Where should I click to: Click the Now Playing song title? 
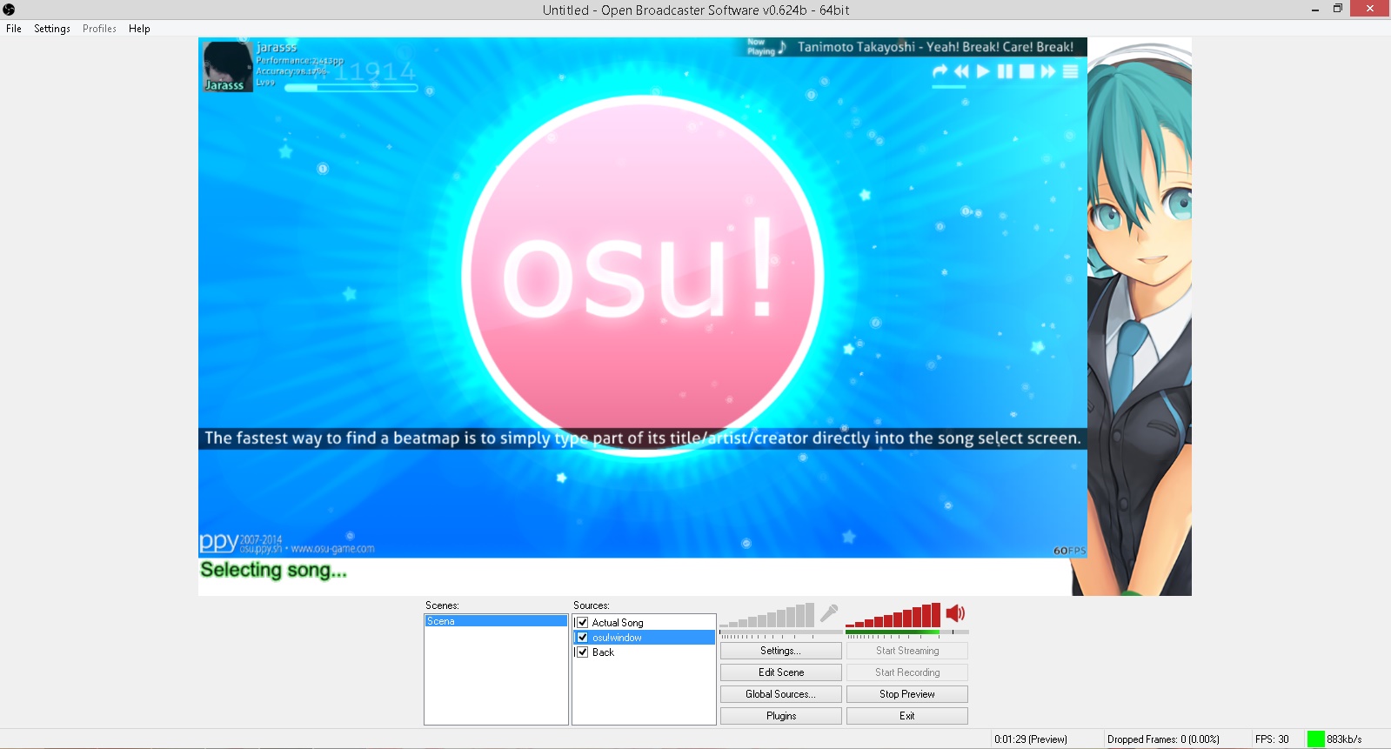(935, 47)
